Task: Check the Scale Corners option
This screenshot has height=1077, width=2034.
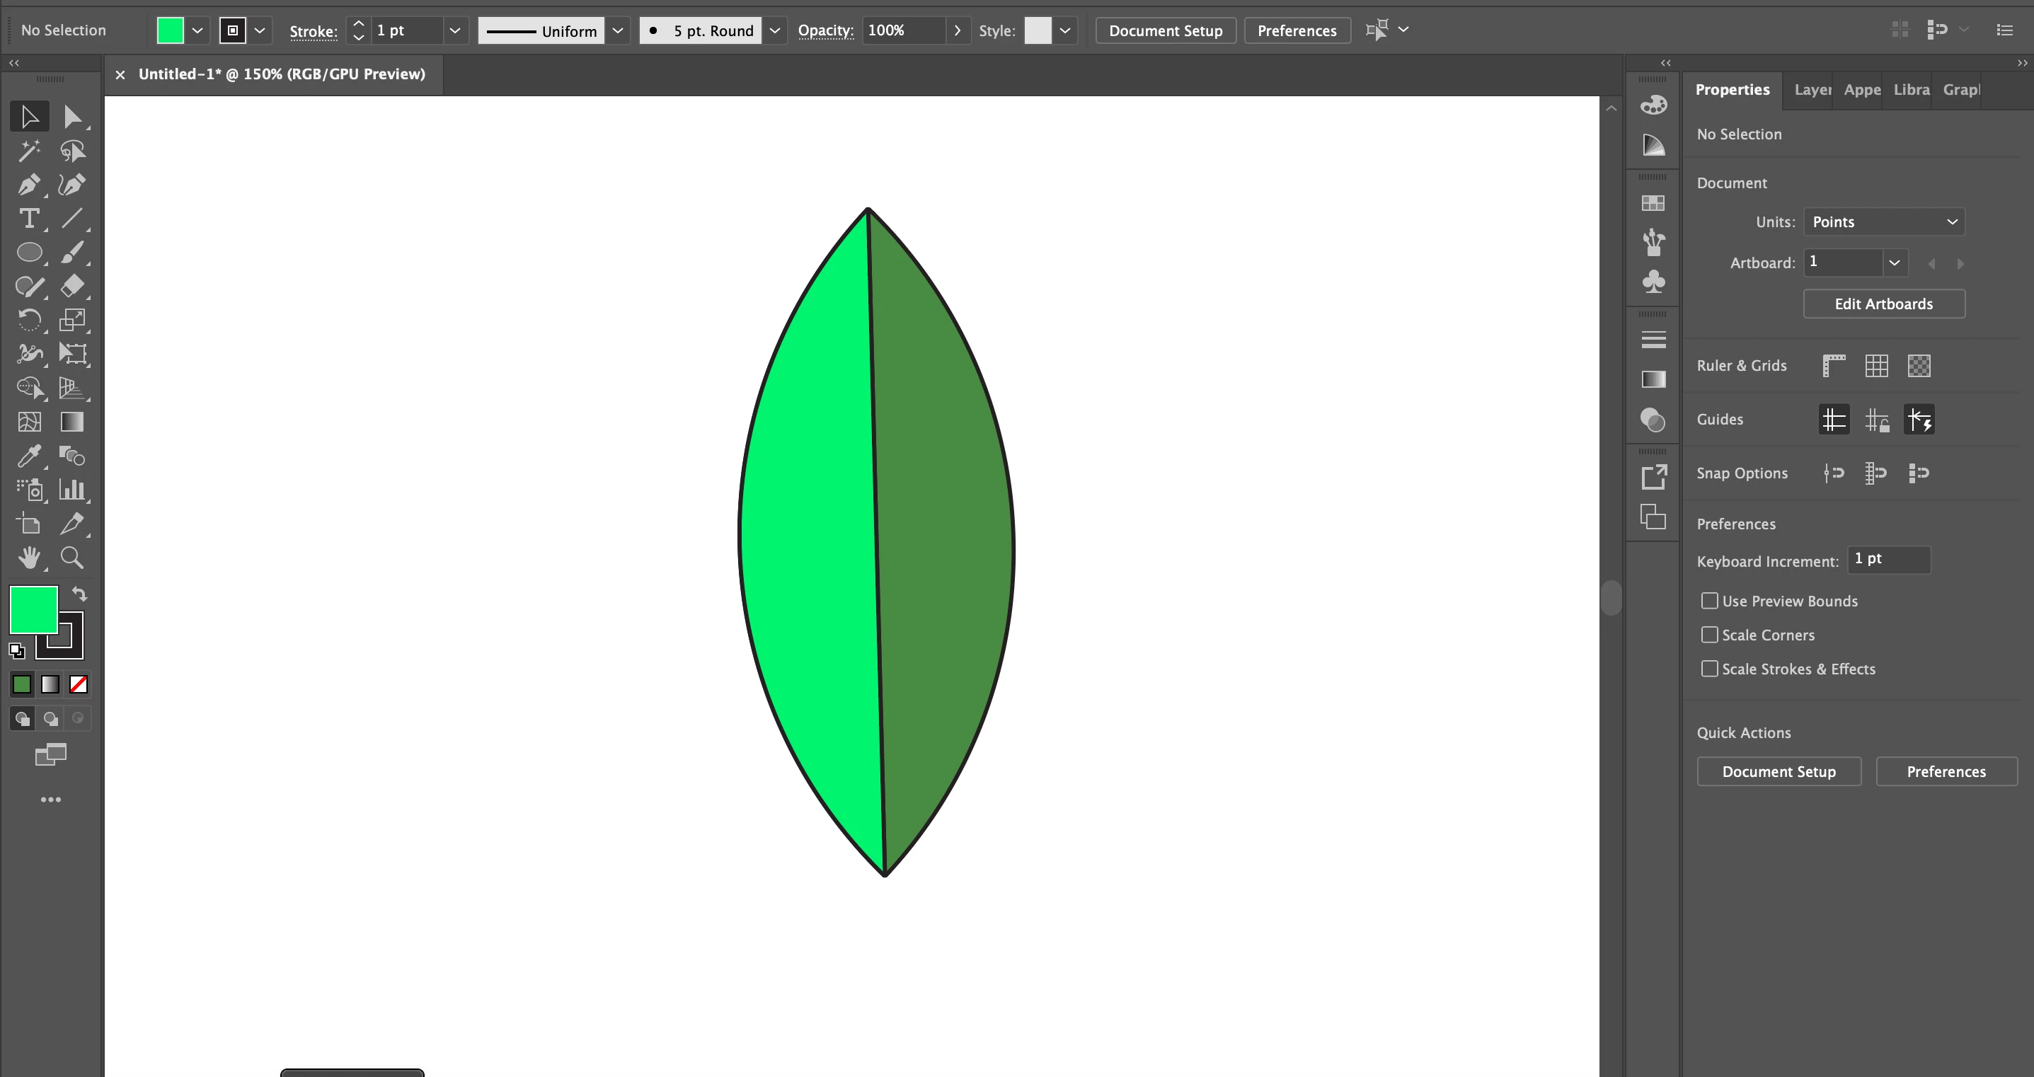Action: pyautogui.click(x=1709, y=635)
